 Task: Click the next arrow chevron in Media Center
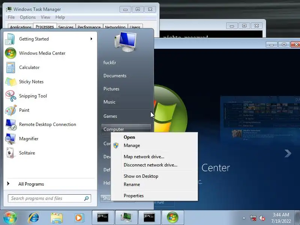(288, 153)
